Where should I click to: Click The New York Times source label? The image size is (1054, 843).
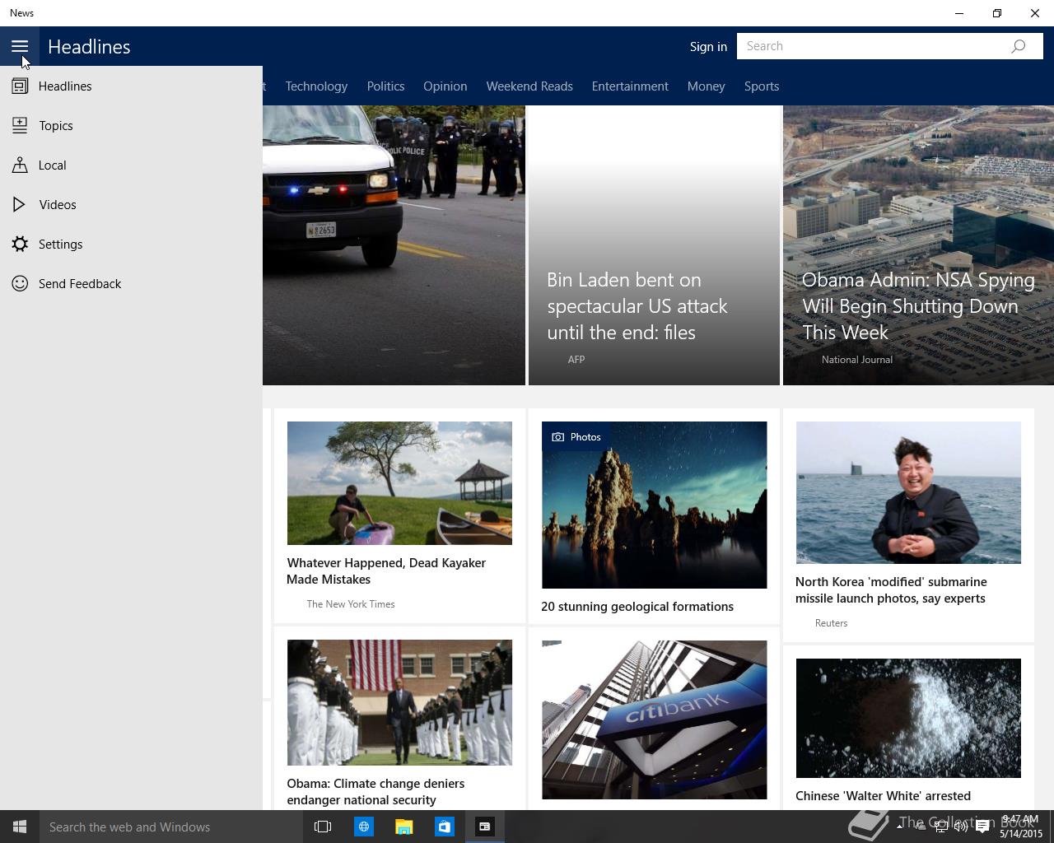coord(351,603)
